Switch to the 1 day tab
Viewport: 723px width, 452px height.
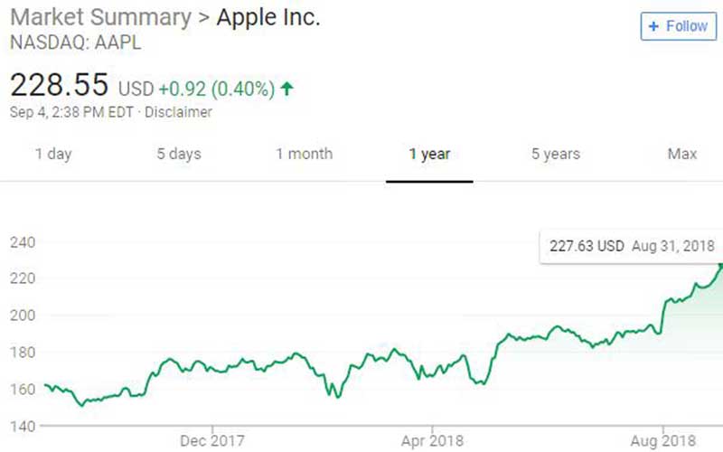pos(53,155)
